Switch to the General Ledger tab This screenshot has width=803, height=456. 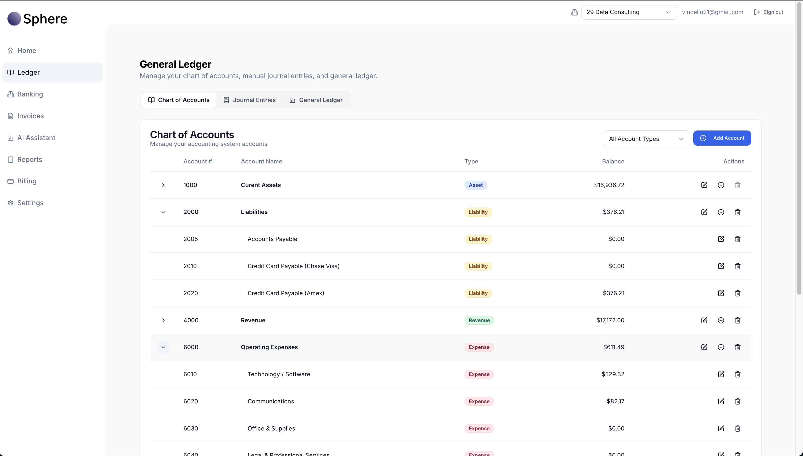click(x=316, y=100)
